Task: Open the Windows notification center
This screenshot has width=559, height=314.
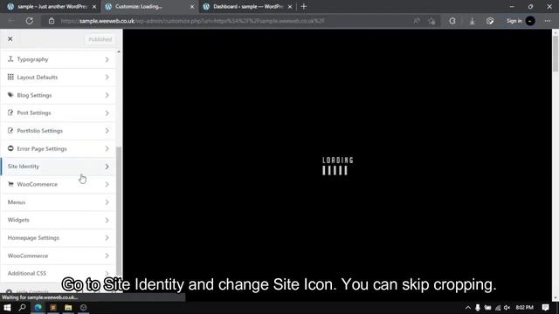Action: 545,307
